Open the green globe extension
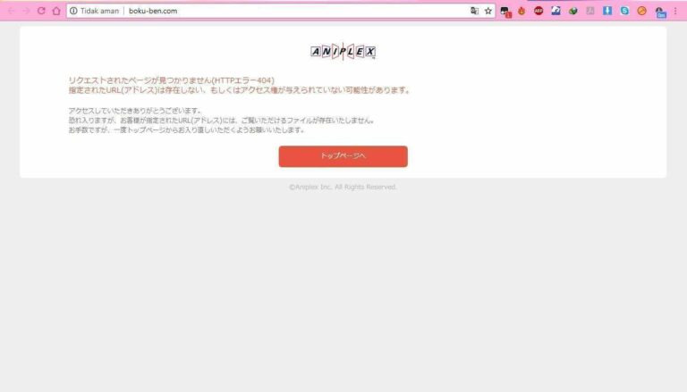 (x=572, y=11)
